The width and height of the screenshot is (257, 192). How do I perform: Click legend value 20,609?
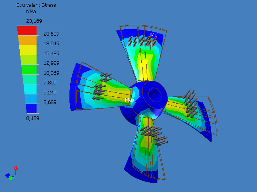coord(51,34)
